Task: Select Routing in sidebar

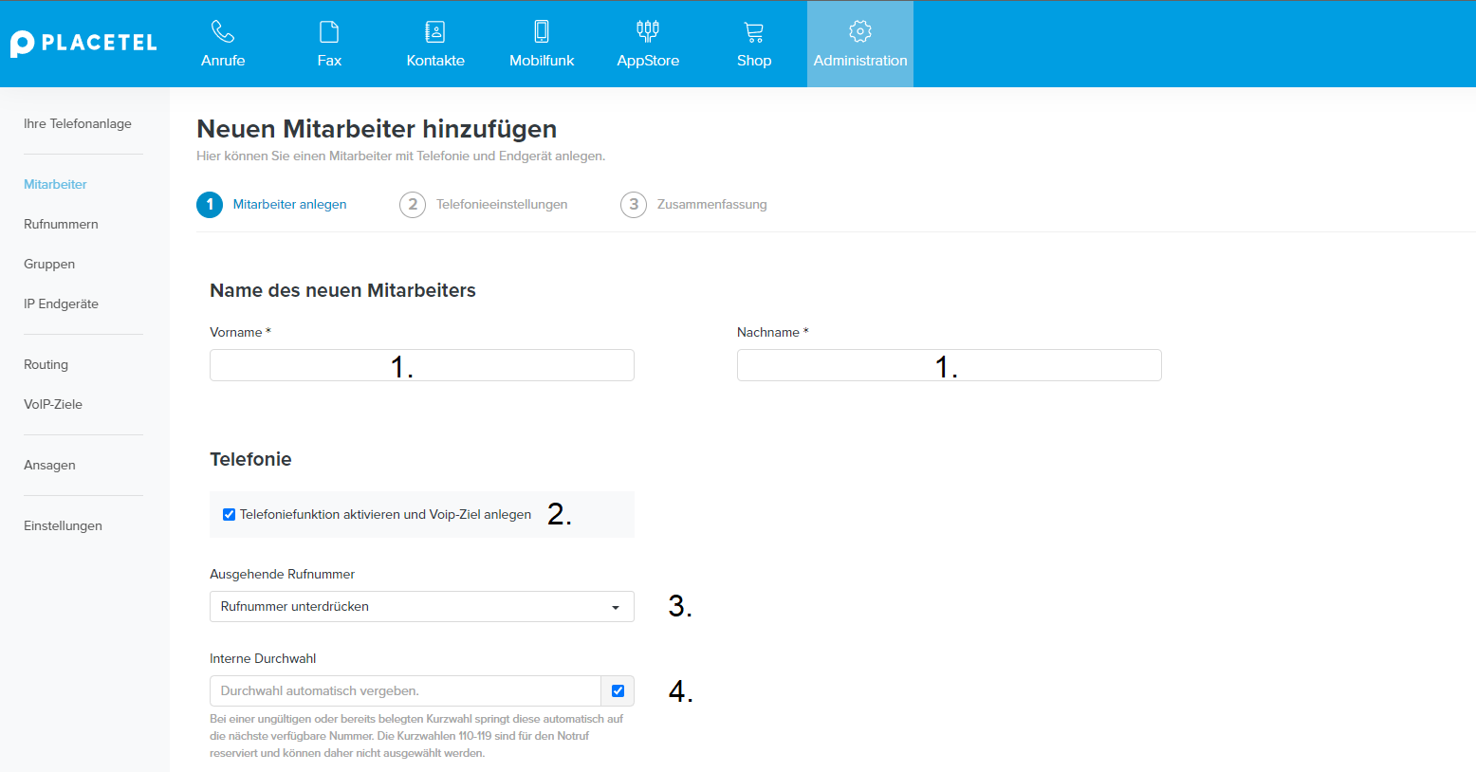Action: [x=46, y=364]
